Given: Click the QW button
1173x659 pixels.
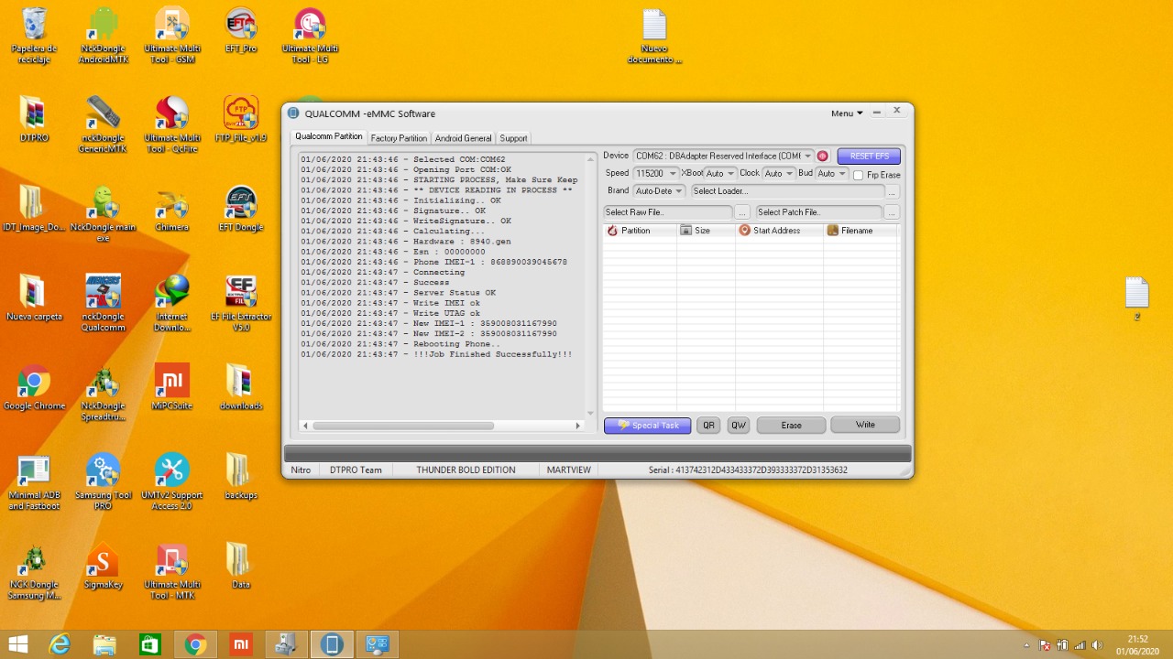Looking at the screenshot, I should tap(739, 426).
